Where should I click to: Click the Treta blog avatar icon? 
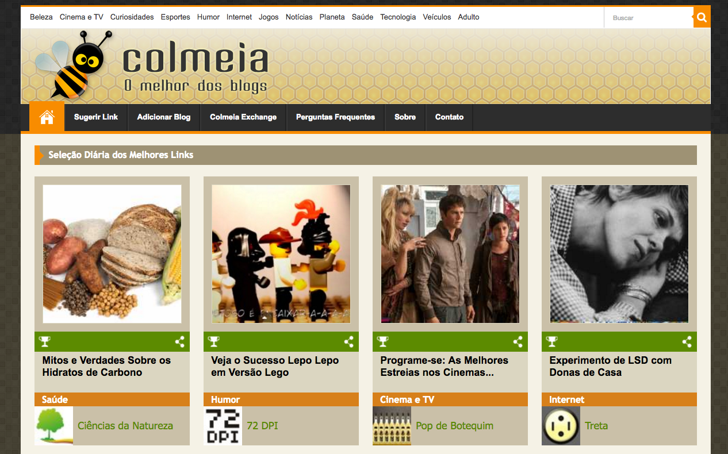tap(561, 426)
